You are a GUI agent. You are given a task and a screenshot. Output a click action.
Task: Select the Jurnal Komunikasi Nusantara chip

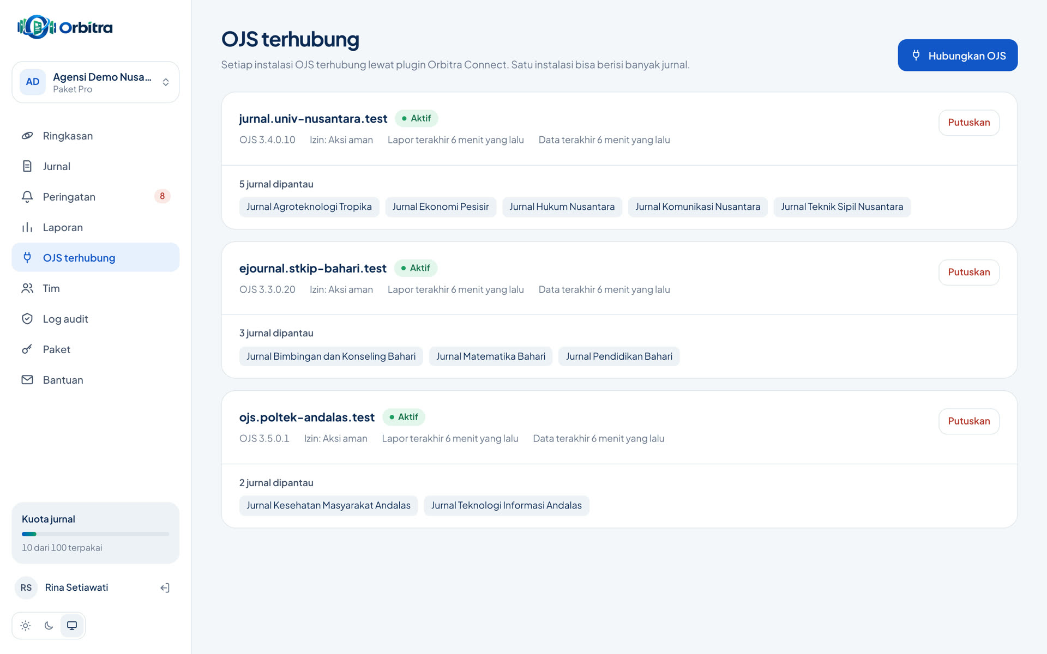tap(697, 207)
